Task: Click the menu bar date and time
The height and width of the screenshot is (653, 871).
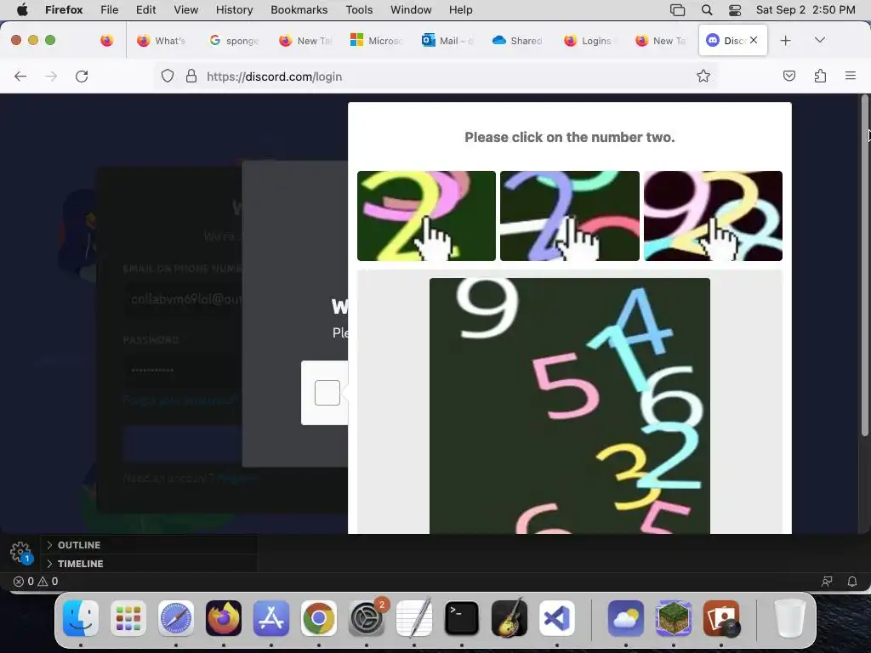Action: click(x=806, y=9)
